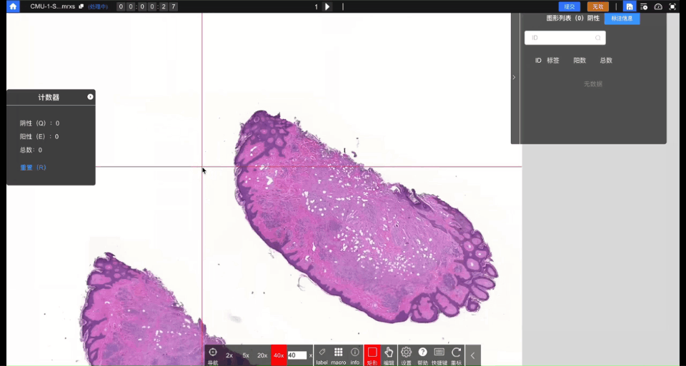The width and height of the screenshot is (686, 366).
Task: Open settings (设置) gear
Action: 406,355
